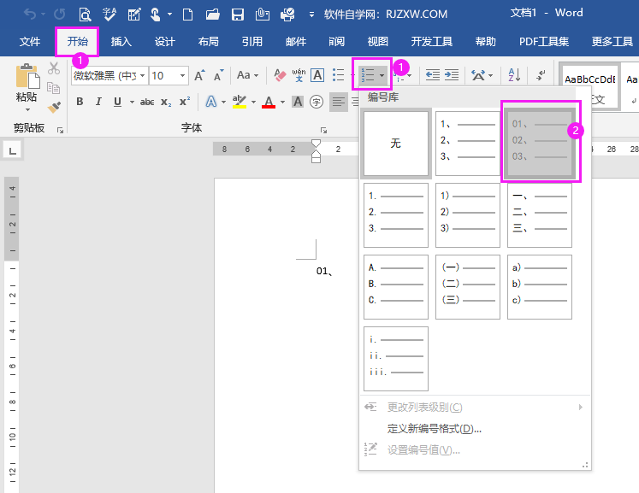Click the Open folder icon

click(212, 15)
